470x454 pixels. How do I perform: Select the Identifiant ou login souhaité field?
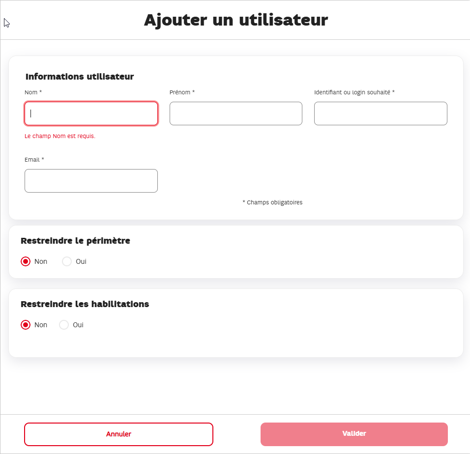coord(381,113)
